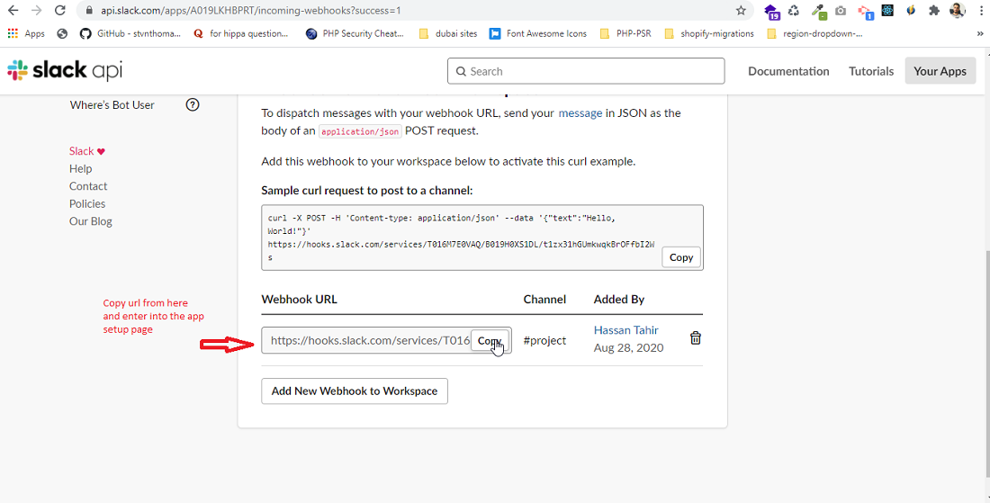
Task: Follow the 'message' link in the description
Action: 580,113
